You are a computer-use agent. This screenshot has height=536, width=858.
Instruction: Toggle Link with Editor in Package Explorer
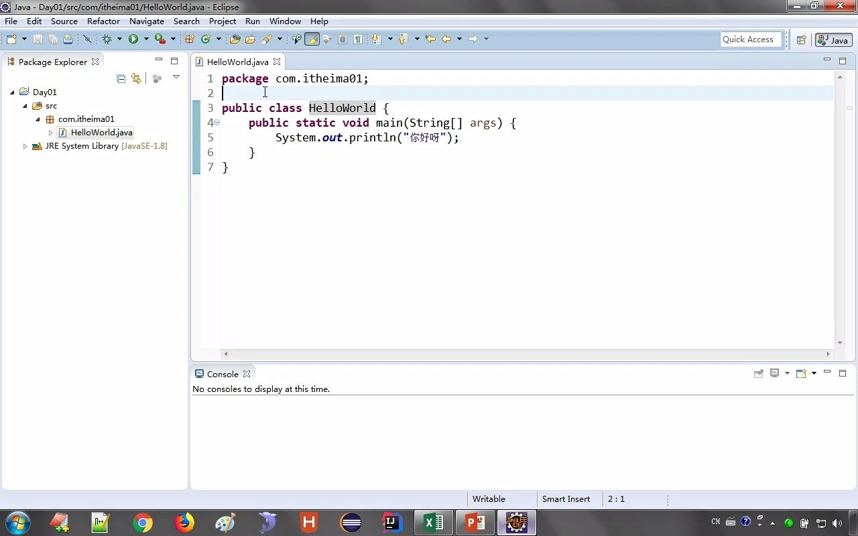(x=136, y=78)
